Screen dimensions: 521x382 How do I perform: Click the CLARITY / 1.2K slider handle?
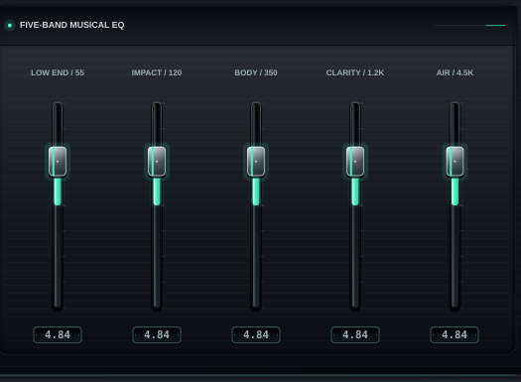355,162
